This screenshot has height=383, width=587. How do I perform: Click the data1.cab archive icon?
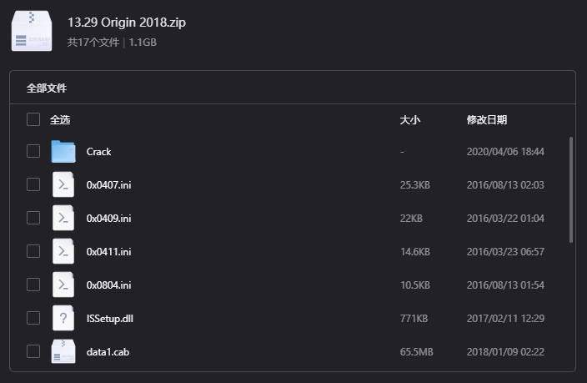(63, 351)
